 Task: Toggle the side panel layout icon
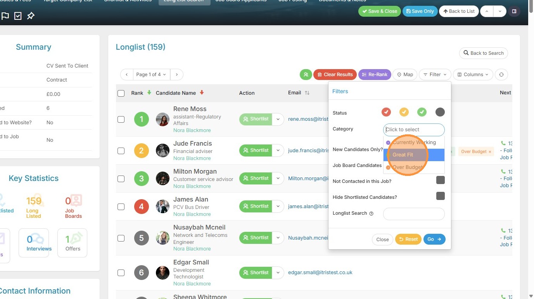[x=514, y=11]
